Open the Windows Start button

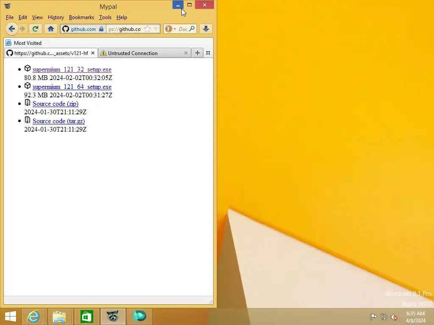pyautogui.click(x=11, y=317)
